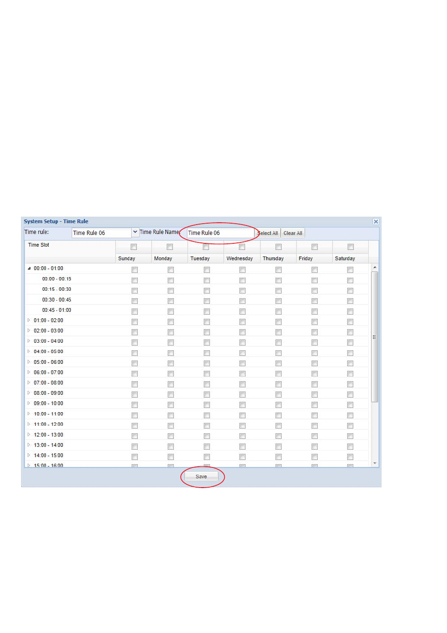Tick Saturday for 00:00 - 00:15
Screen dimensions: 447x633
[350, 280]
